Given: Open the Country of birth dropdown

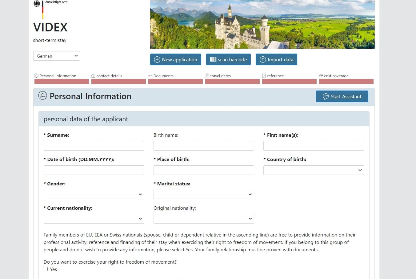Looking at the screenshot, I should coord(314,170).
